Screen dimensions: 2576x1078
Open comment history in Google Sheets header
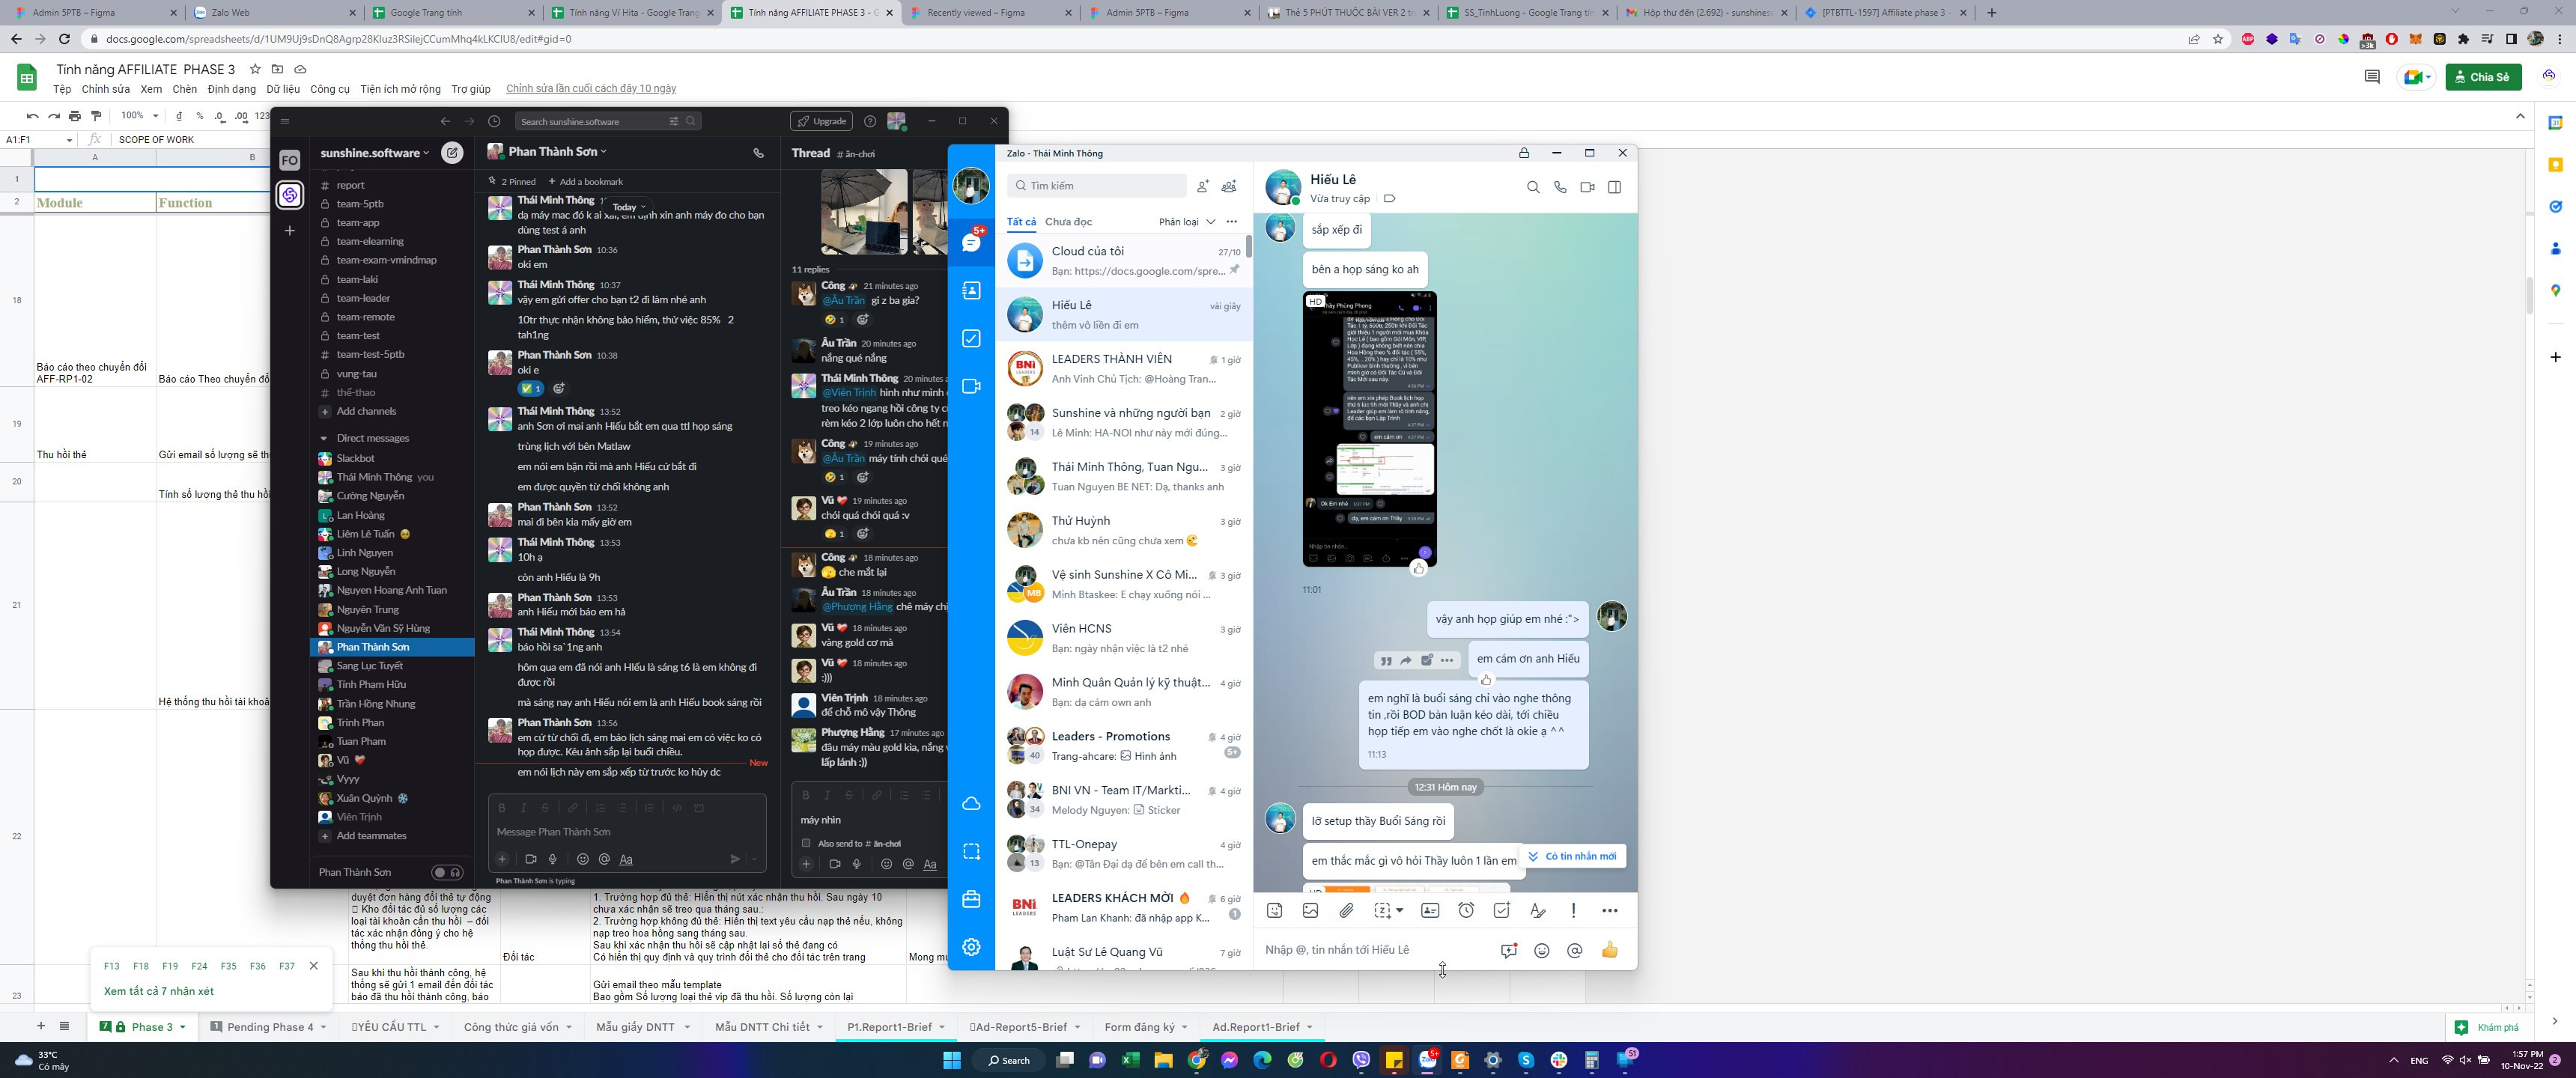pos(2371,77)
